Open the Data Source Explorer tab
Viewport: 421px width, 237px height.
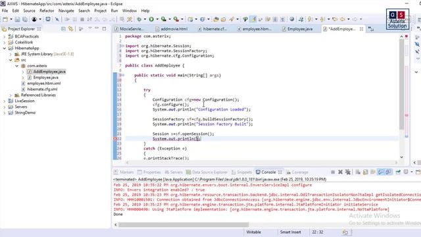(207, 172)
